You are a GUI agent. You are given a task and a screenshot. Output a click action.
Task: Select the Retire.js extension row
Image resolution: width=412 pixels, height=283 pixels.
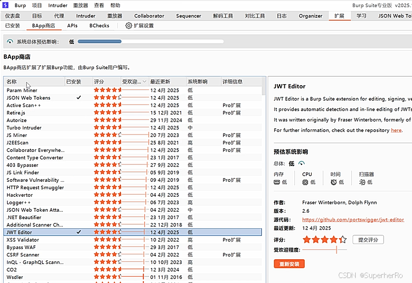click(x=133, y=113)
